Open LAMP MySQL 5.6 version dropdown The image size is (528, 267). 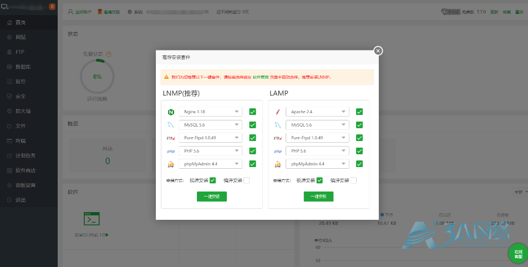[318, 125]
